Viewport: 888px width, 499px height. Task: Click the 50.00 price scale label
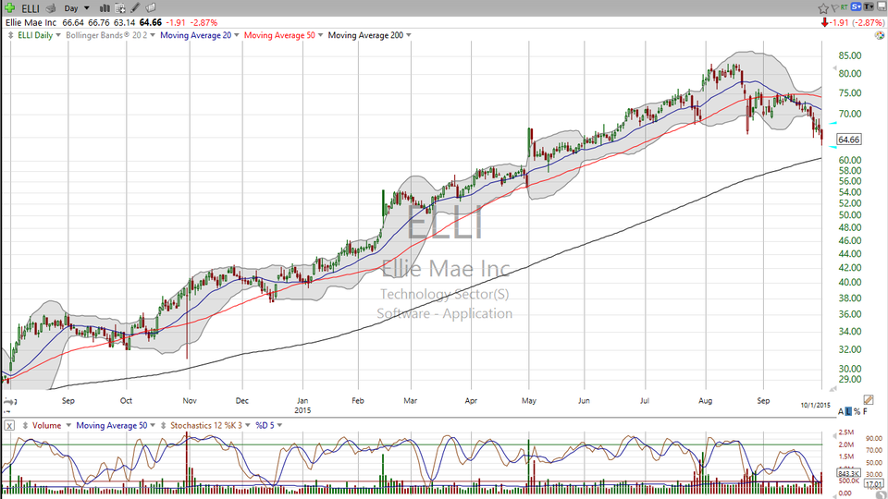pyautogui.click(x=850, y=215)
